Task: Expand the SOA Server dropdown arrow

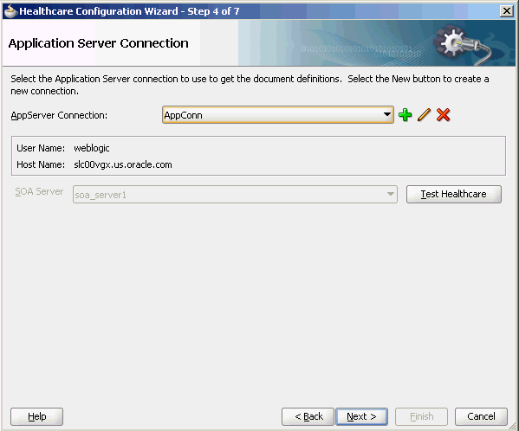Action: tap(391, 194)
